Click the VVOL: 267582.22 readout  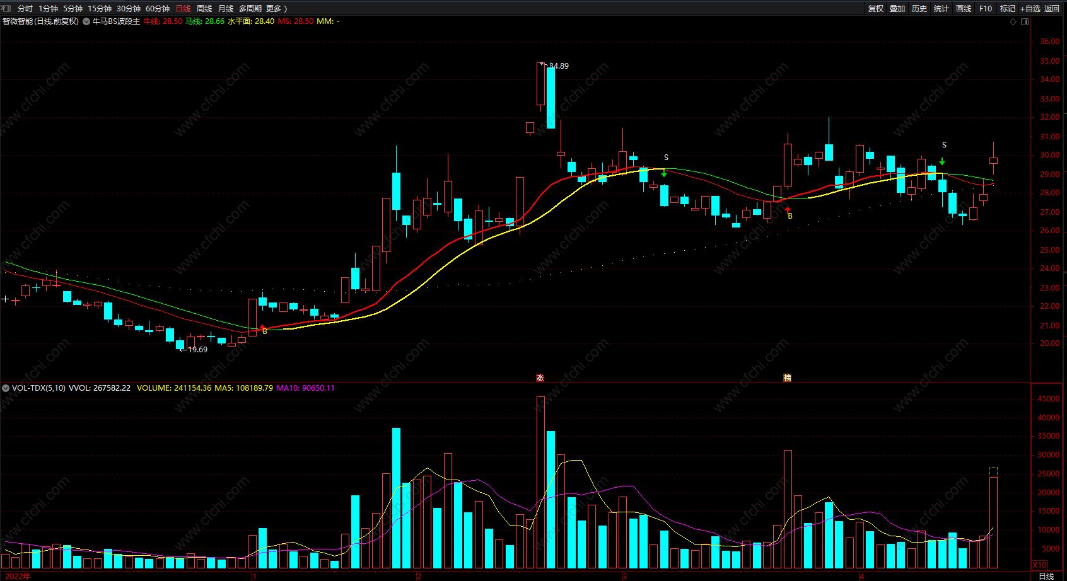pos(100,388)
